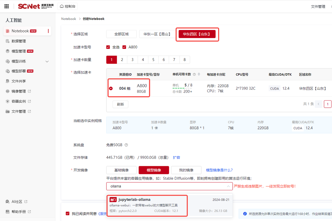This screenshot has height=221, width=332.
Task: Select the 华东一区【昆山】 region tab
Action: tap(157, 34)
